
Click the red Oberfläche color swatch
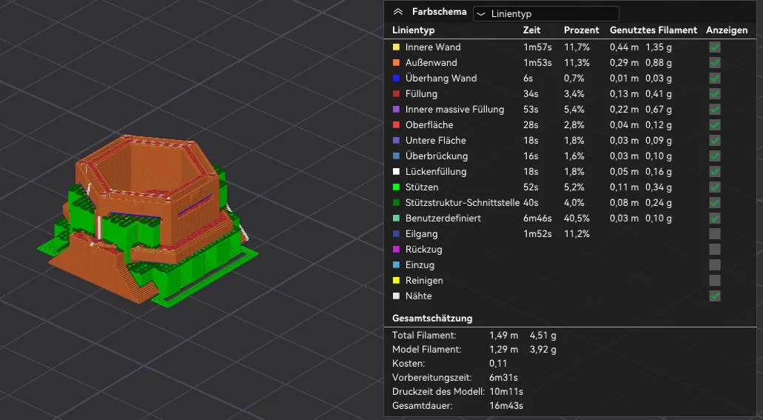point(396,125)
